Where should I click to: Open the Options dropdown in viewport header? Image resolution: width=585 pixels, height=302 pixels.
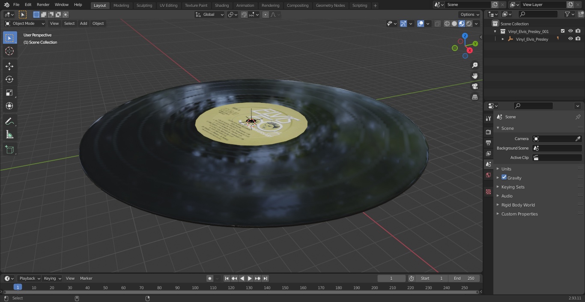click(470, 15)
